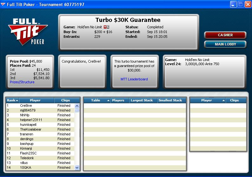Click the Full Tilt title bar icon
The image size is (252, 177).
tap(3, 4)
